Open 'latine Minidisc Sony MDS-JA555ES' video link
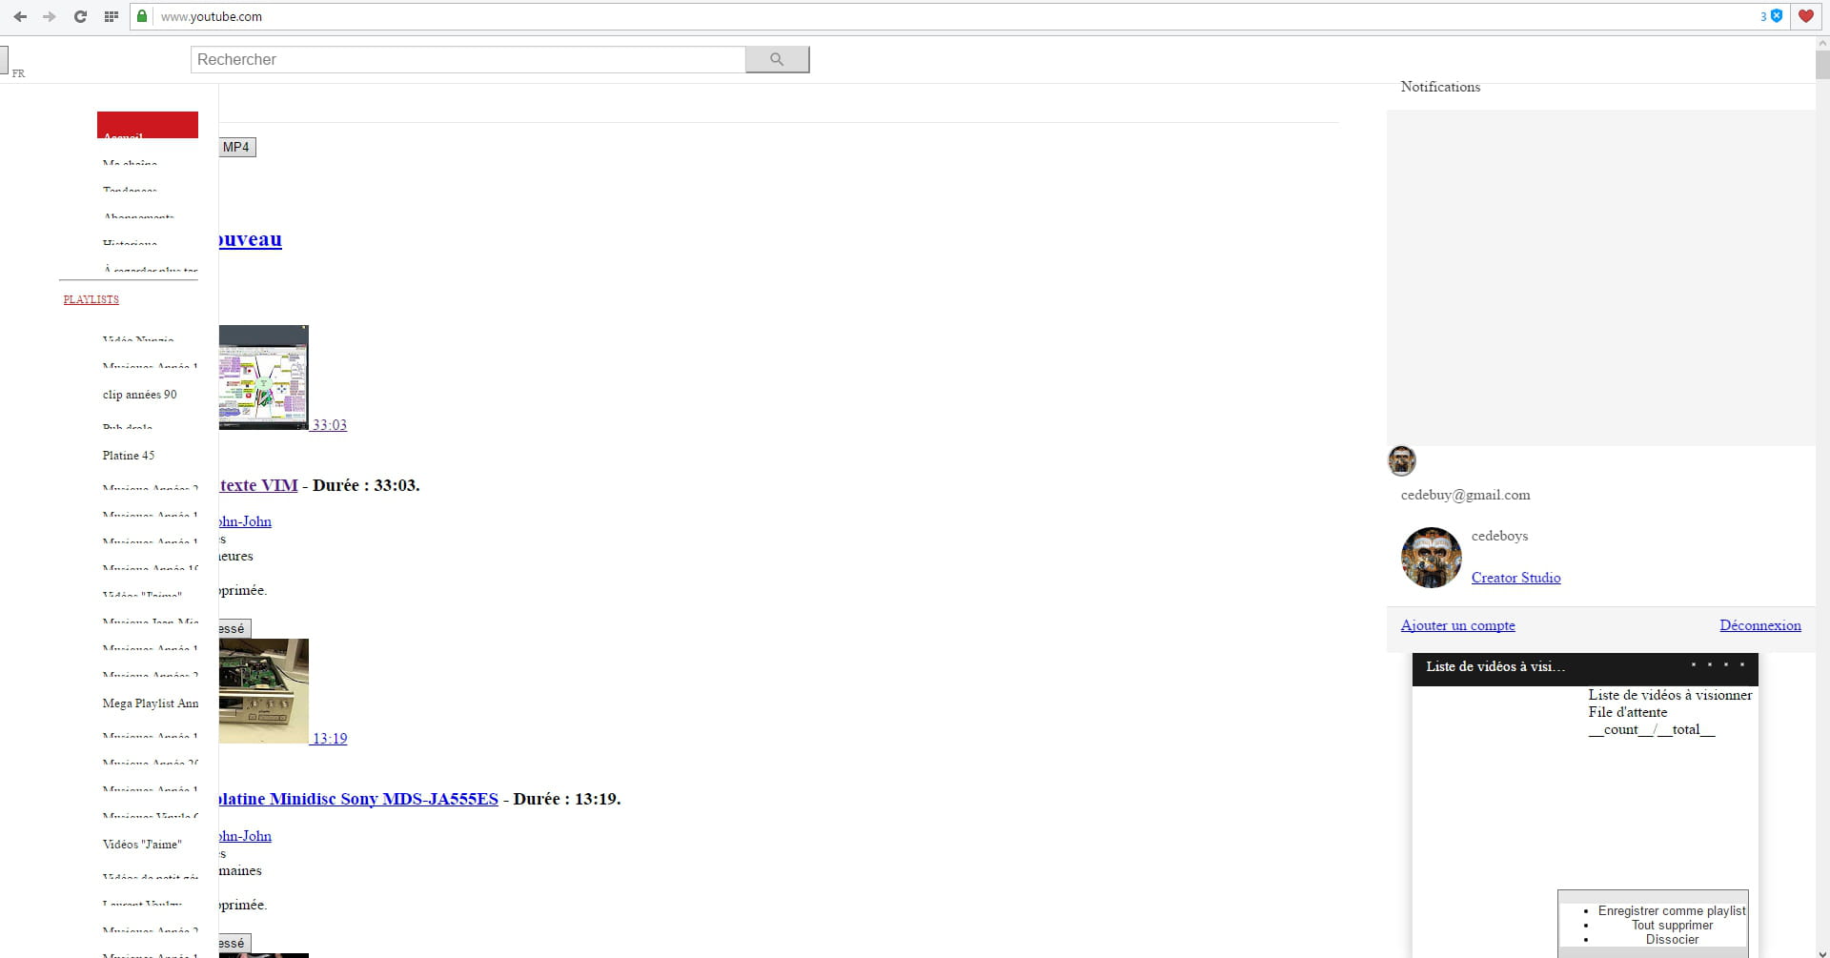This screenshot has height=958, width=1830. pos(358,799)
